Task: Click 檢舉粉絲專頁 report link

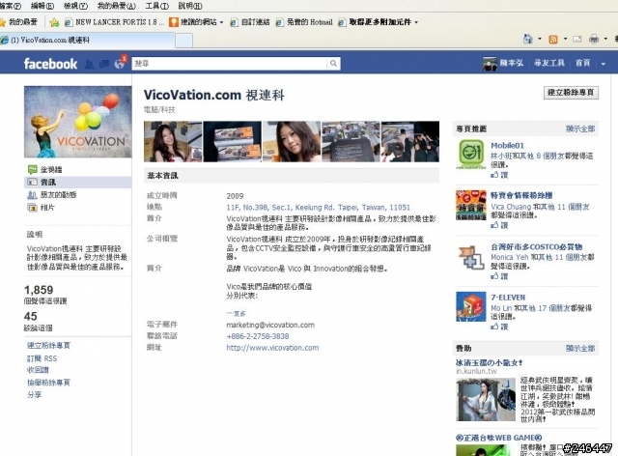Action: coord(48,383)
